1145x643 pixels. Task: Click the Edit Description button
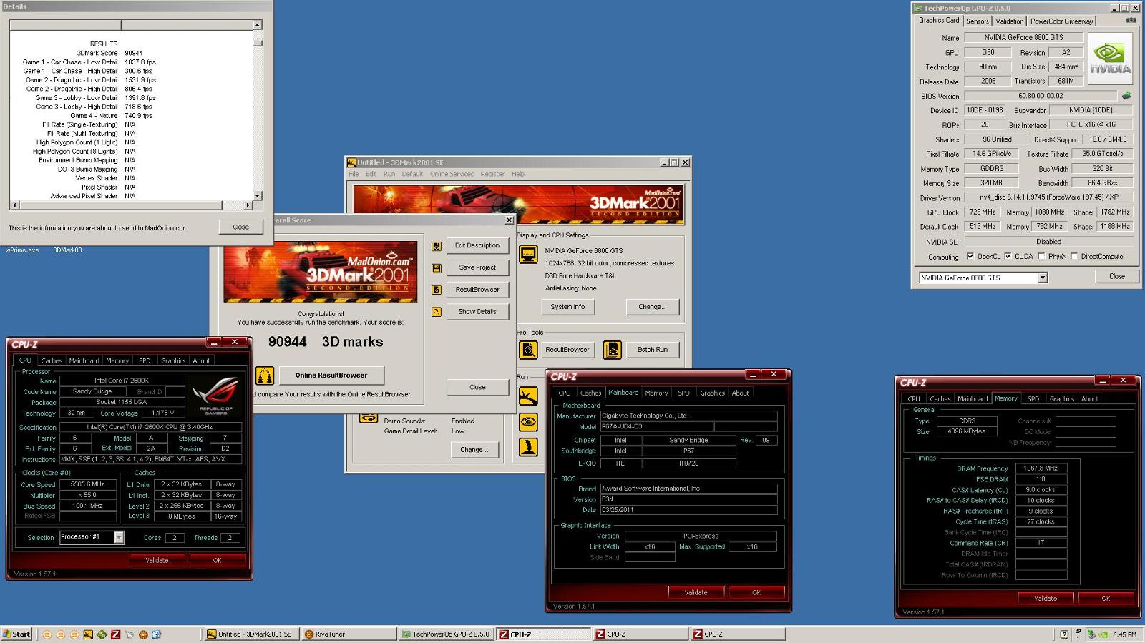[477, 245]
